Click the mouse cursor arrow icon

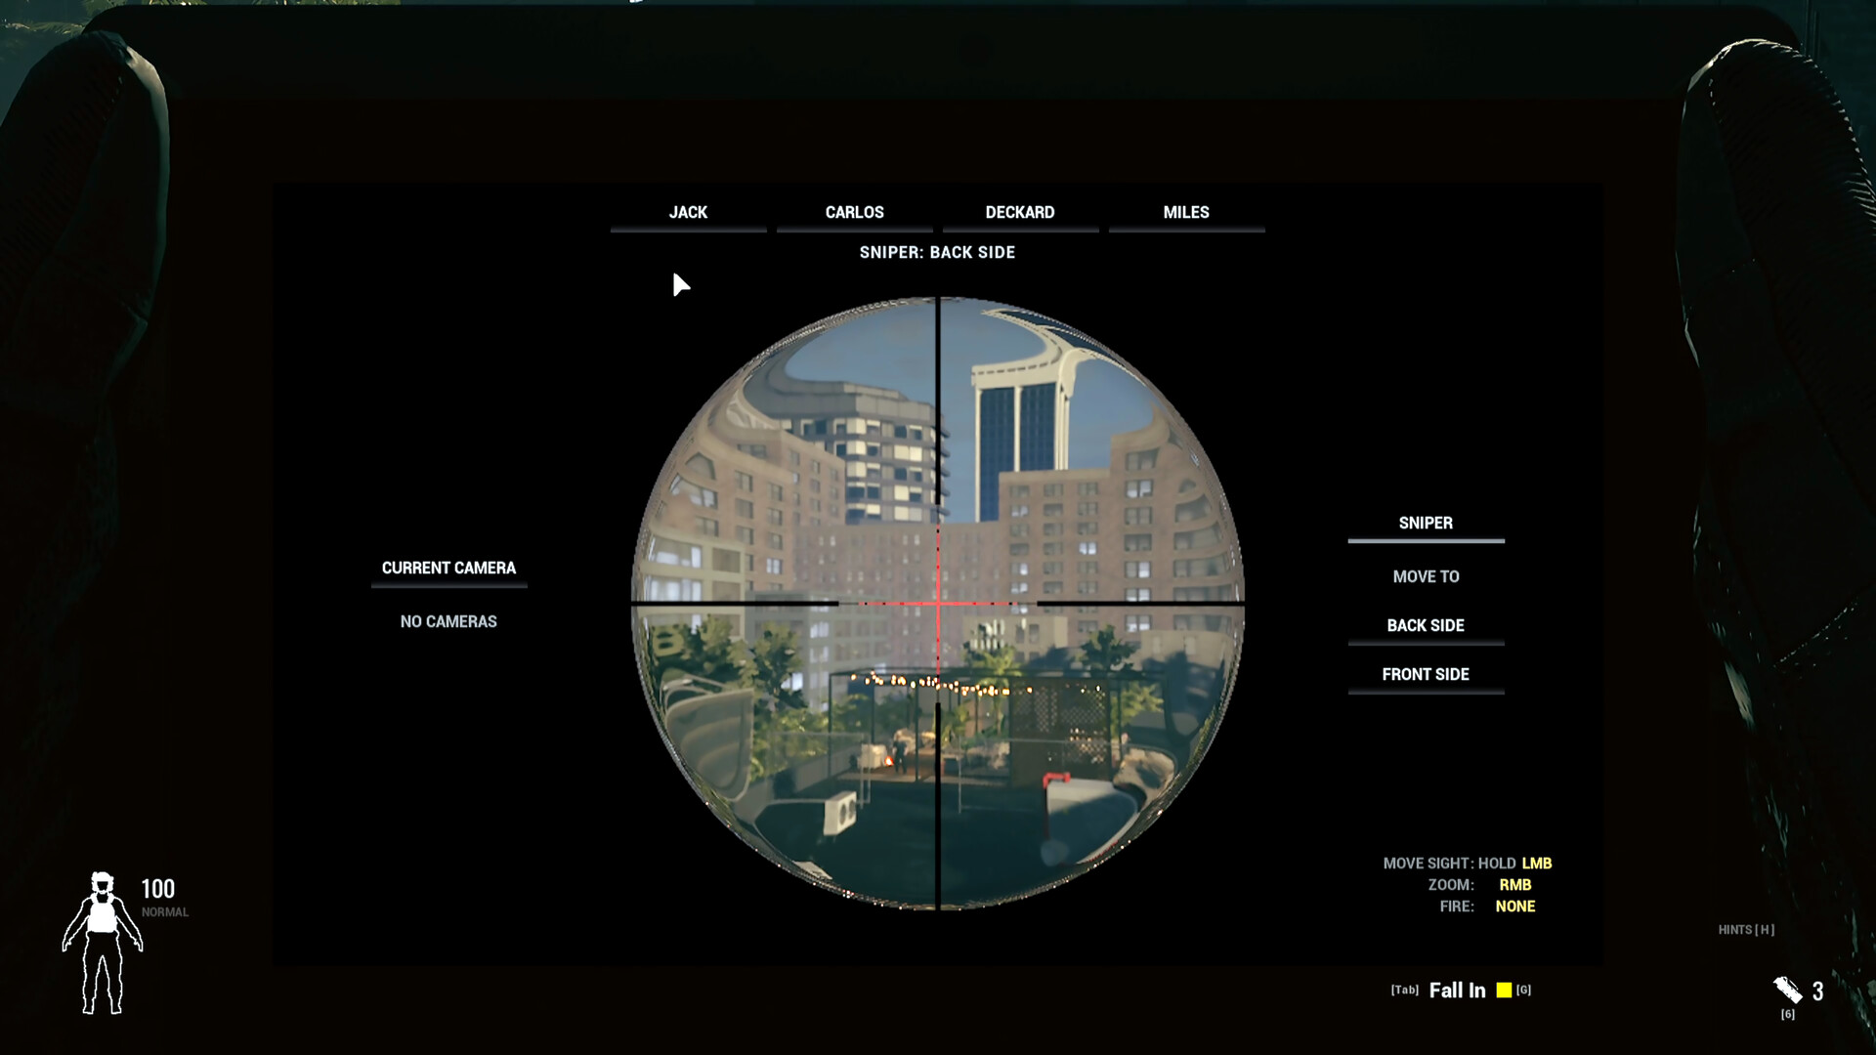[680, 285]
